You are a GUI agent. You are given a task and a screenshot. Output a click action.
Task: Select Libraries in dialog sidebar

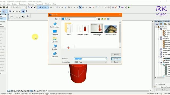click(x=55, y=40)
